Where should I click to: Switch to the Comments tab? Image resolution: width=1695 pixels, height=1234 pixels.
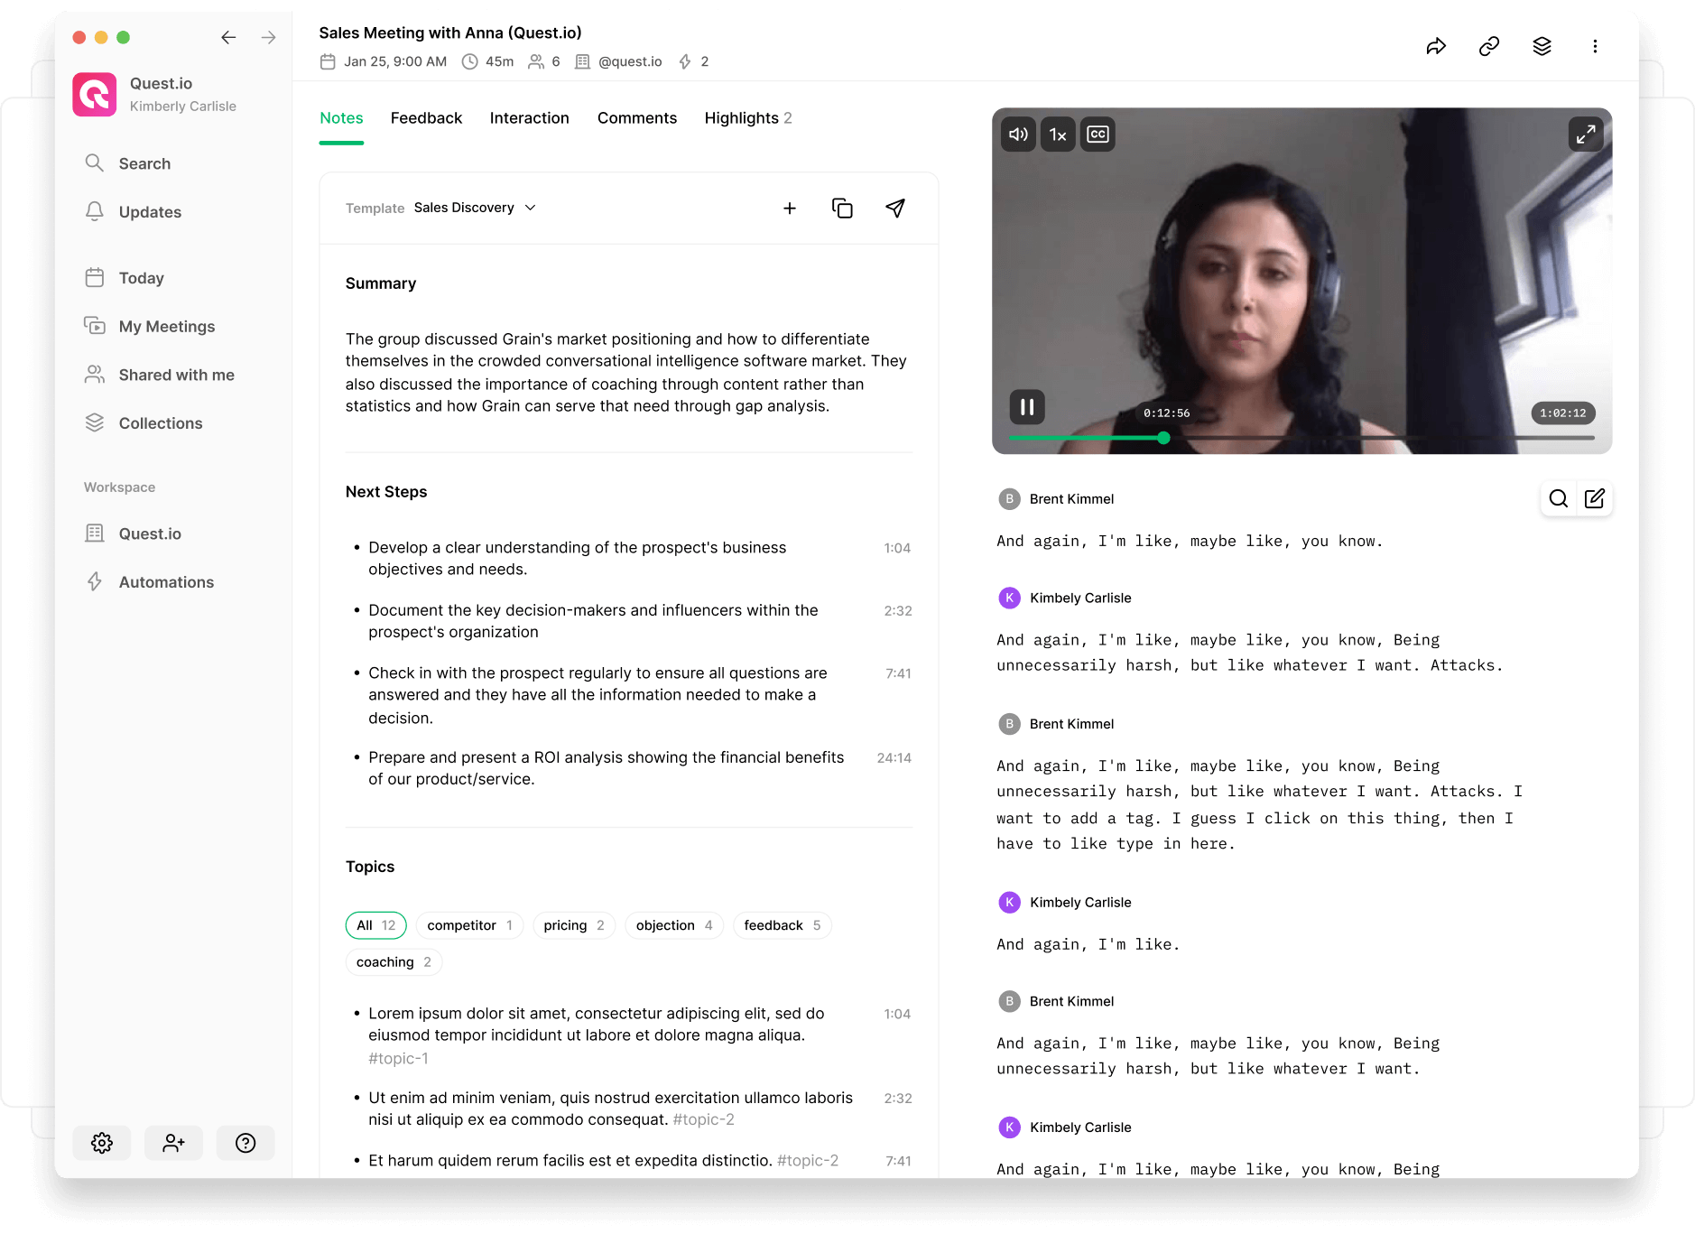[x=636, y=118]
